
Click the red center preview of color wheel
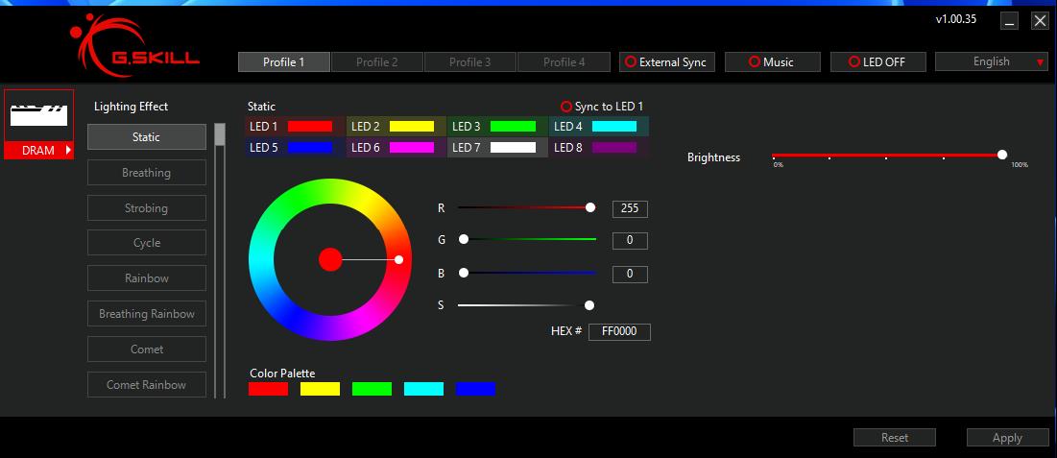click(x=330, y=259)
